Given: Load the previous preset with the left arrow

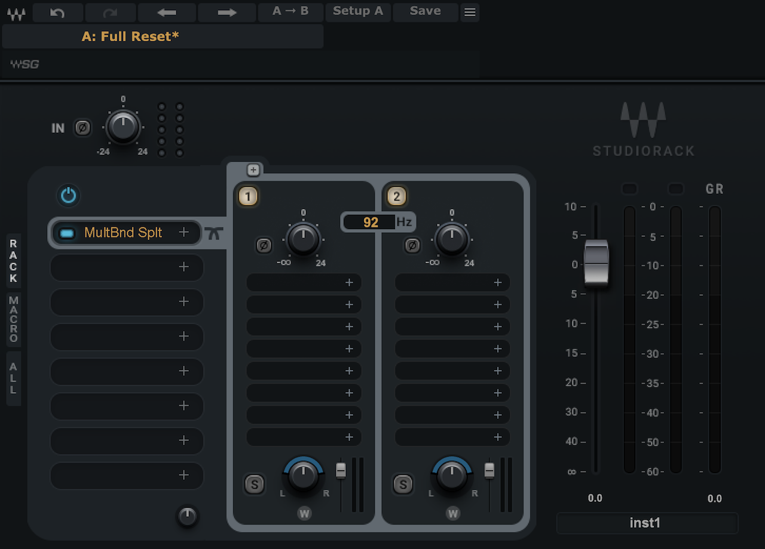Looking at the screenshot, I should [167, 12].
